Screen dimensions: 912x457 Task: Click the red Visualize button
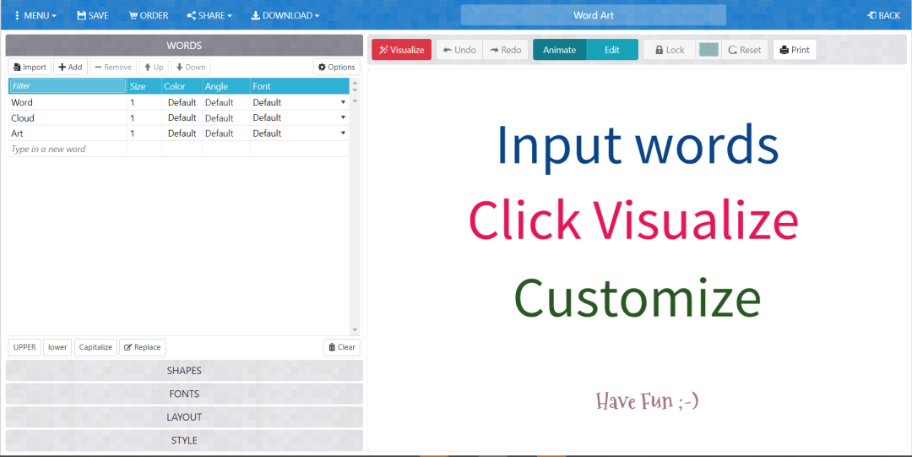(x=401, y=50)
